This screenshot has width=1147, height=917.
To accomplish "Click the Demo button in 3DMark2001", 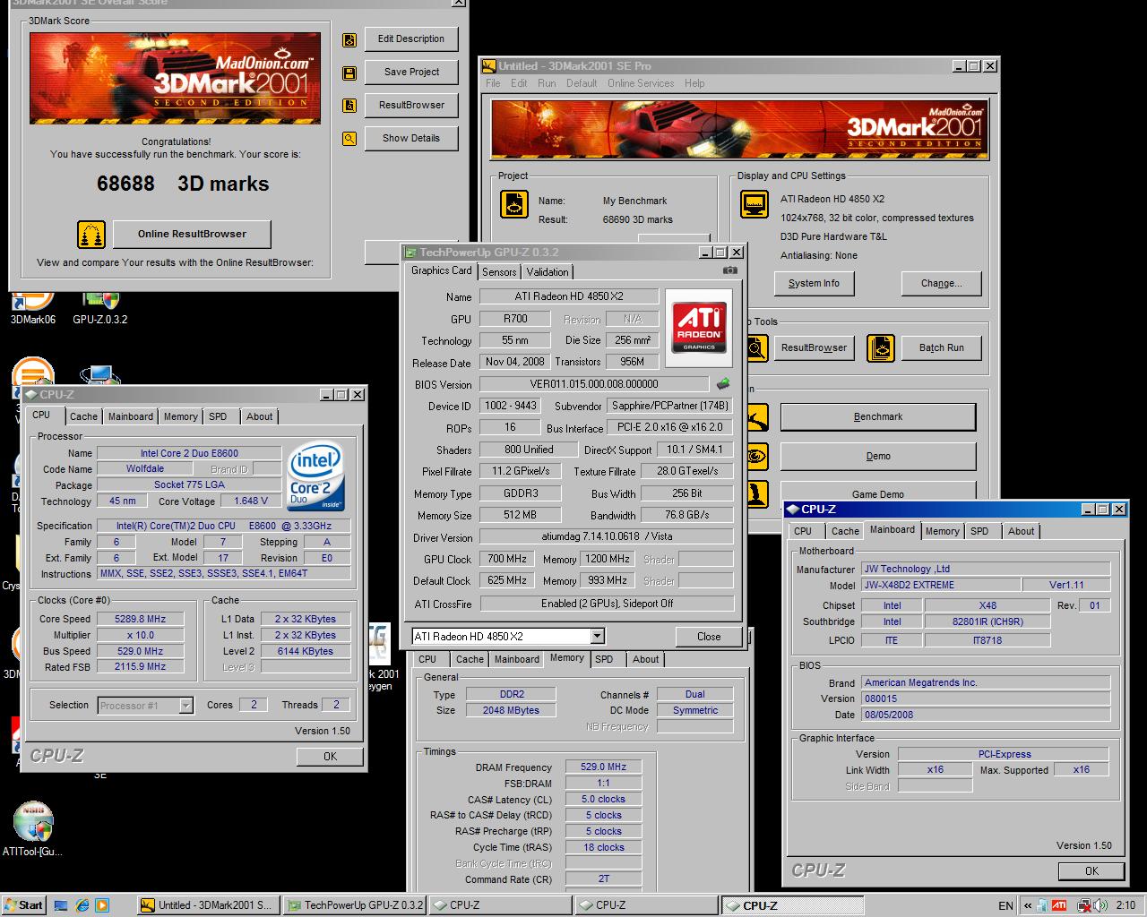I will (x=877, y=457).
